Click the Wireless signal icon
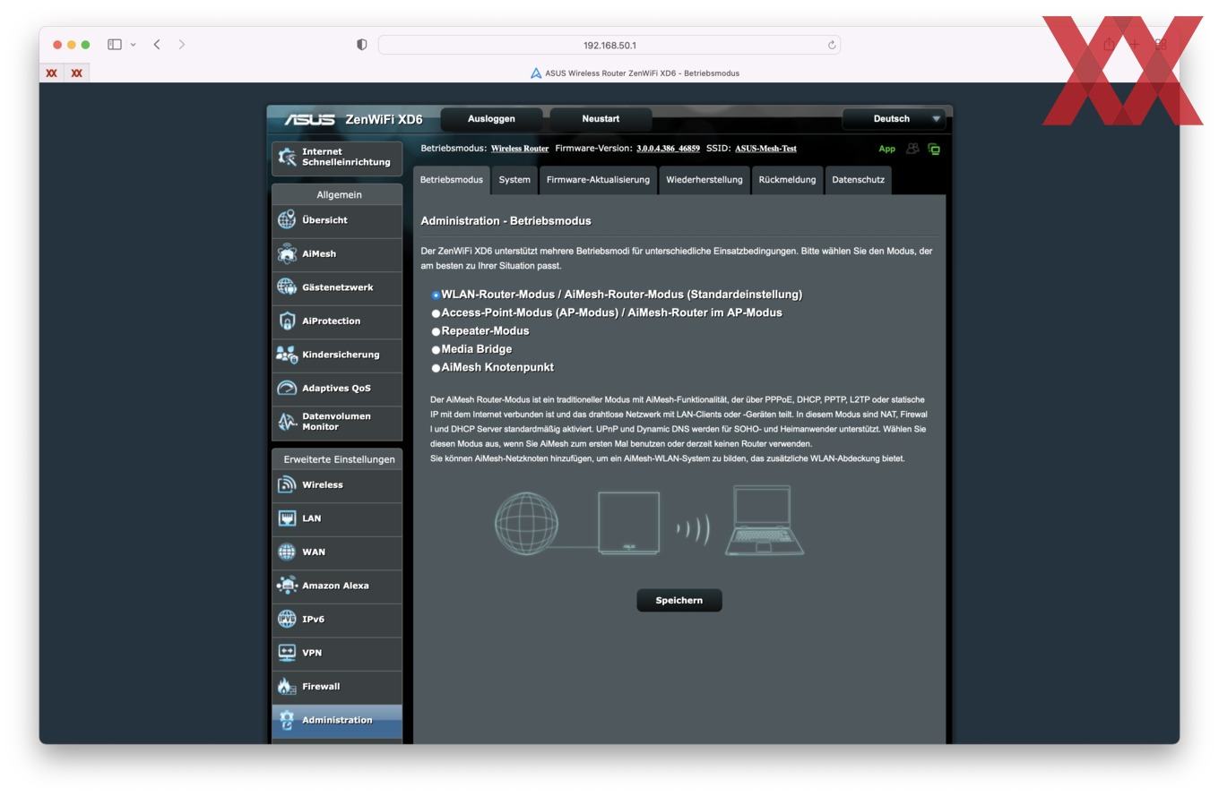The height and width of the screenshot is (796, 1219). pos(287,484)
